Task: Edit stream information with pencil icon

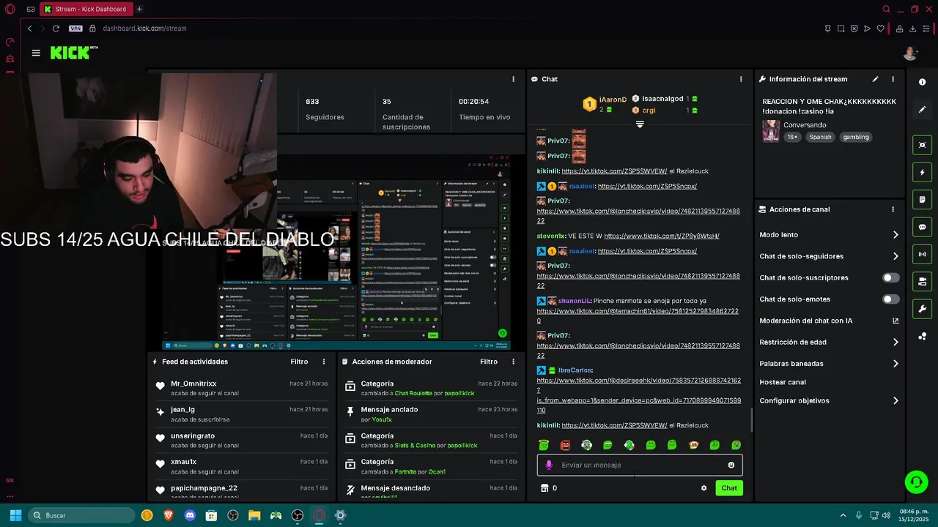Action: click(x=875, y=79)
